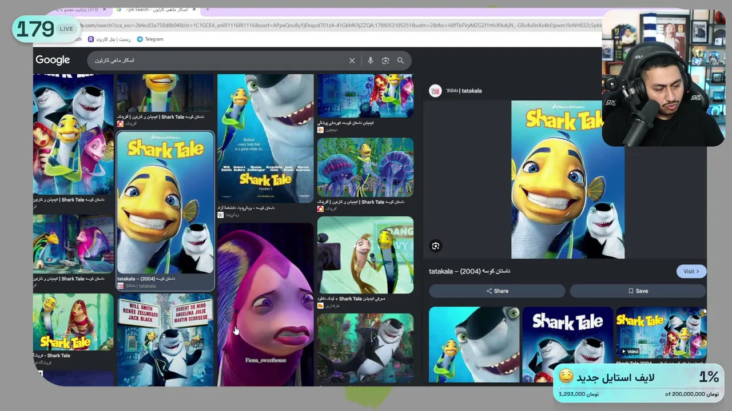The width and height of the screenshot is (732, 411).
Task: Open Google Lens search by image icon
Action: (385, 61)
